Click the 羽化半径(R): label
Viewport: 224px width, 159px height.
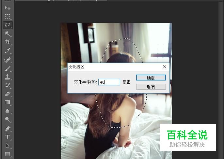point(86,82)
